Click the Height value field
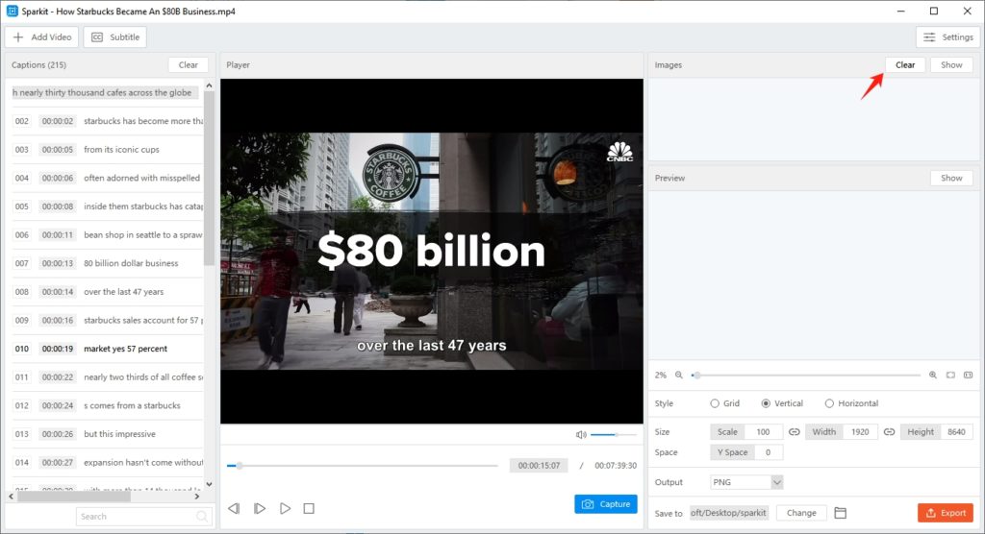 (956, 432)
